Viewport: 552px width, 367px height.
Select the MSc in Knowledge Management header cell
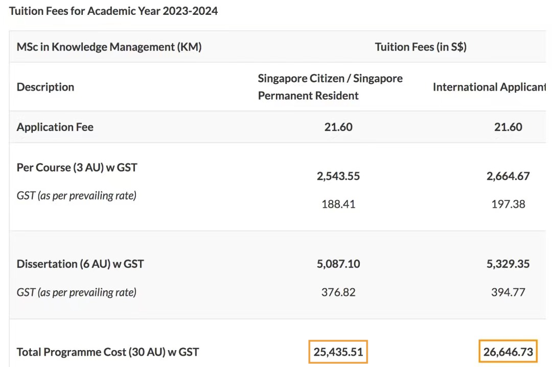(x=109, y=47)
